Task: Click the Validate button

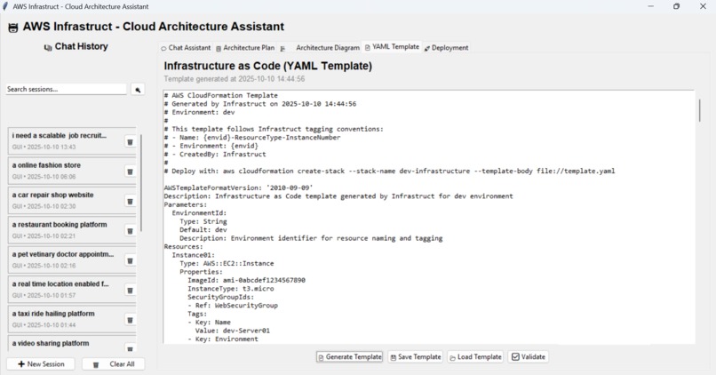Action: coord(529,356)
